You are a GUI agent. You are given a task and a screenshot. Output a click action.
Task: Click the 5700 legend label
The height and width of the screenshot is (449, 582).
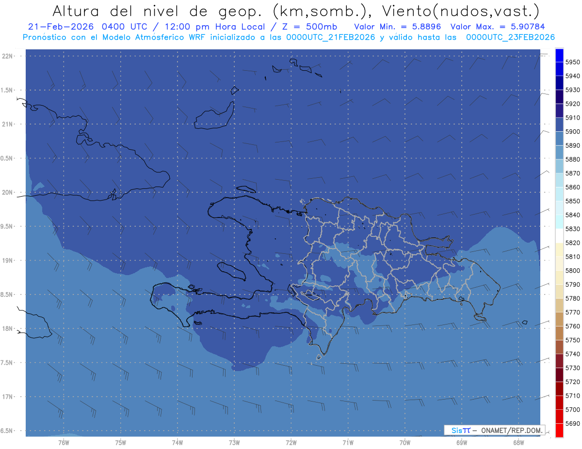coord(573,409)
